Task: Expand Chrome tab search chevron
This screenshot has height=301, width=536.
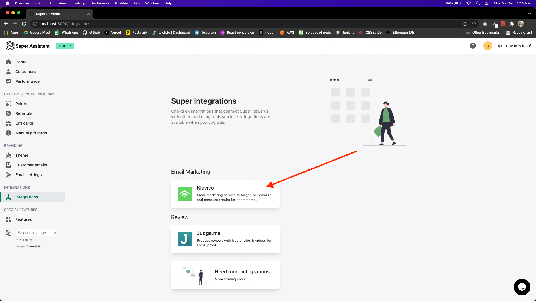Action: (530, 14)
